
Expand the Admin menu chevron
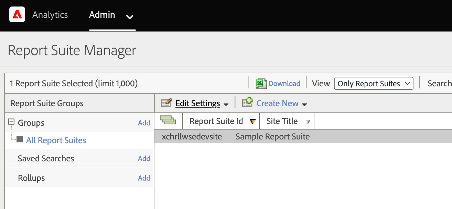pyautogui.click(x=130, y=17)
